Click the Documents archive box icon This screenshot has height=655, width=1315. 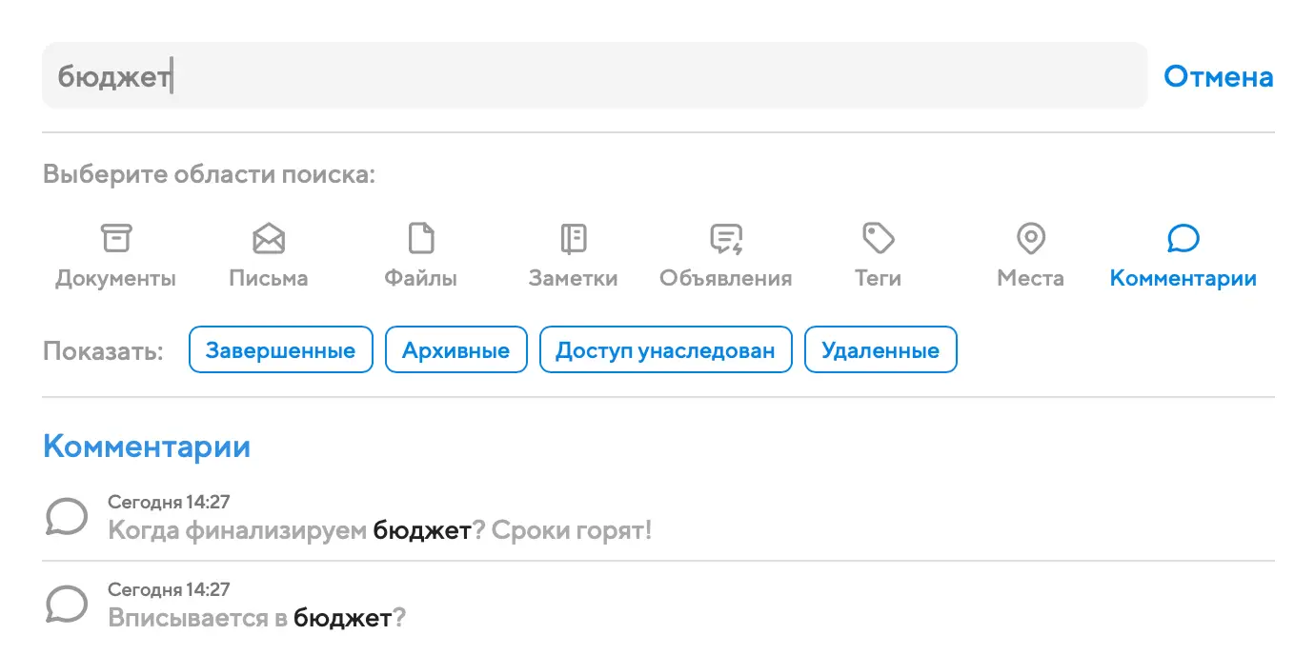coord(116,238)
